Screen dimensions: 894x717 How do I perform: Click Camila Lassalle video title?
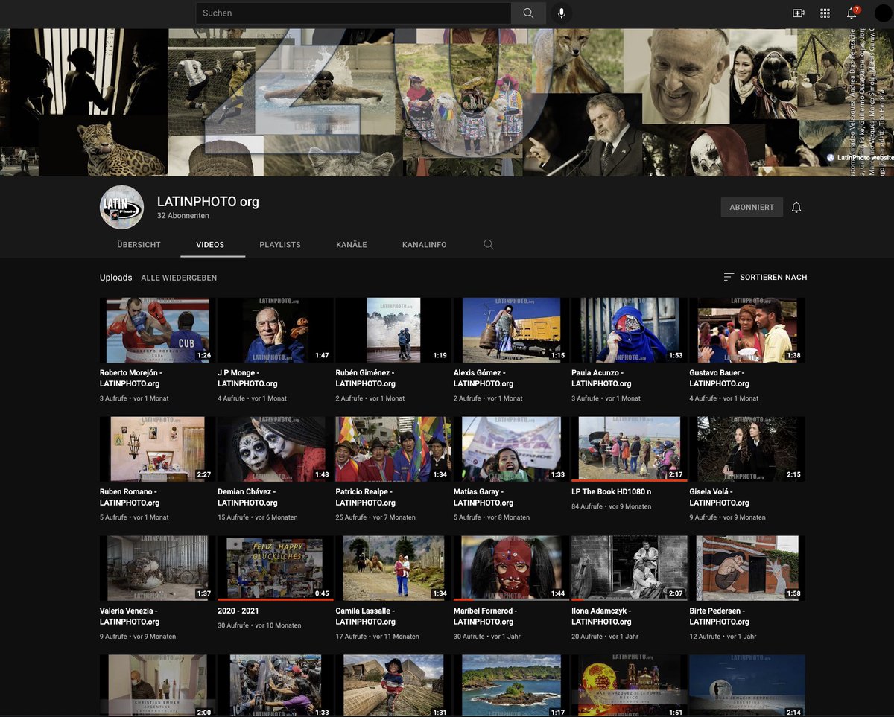pyautogui.click(x=366, y=616)
